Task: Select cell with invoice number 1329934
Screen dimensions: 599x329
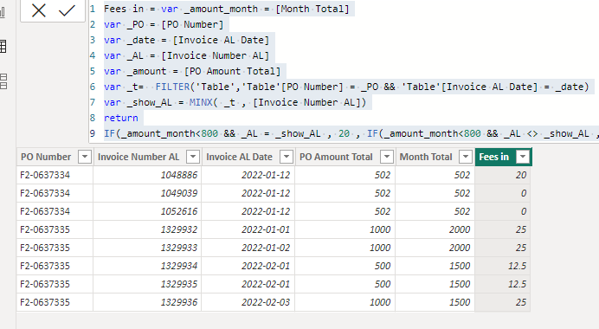Action: click(147, 266)
